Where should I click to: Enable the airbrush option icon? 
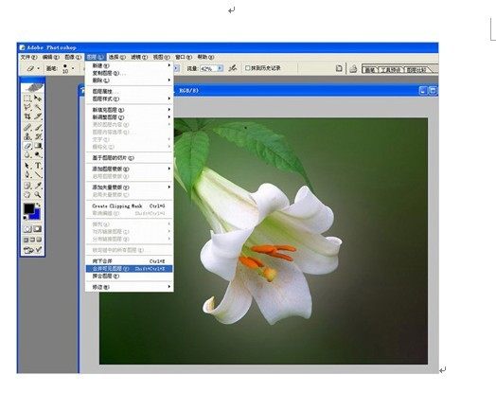pyautogui.click(x=233, y=68)
